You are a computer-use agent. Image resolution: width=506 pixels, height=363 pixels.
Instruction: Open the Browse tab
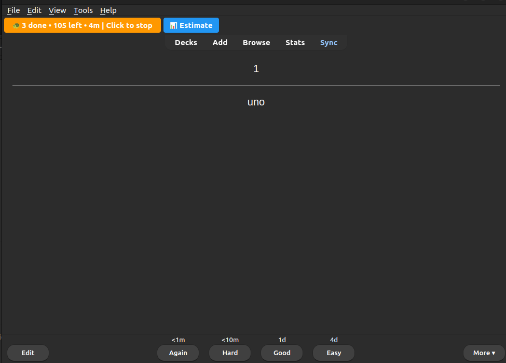pyautogui.click(x=256, y=43)
